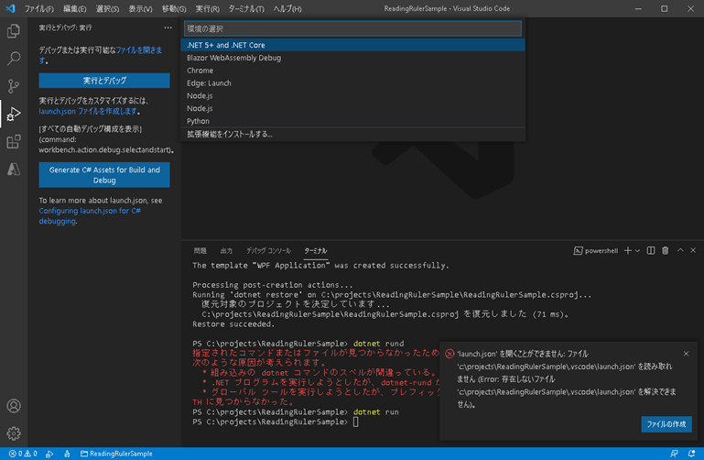Screen dimensions: 704x460
Task: Open the 移動(G) menu
Action: tap(174, 8)
